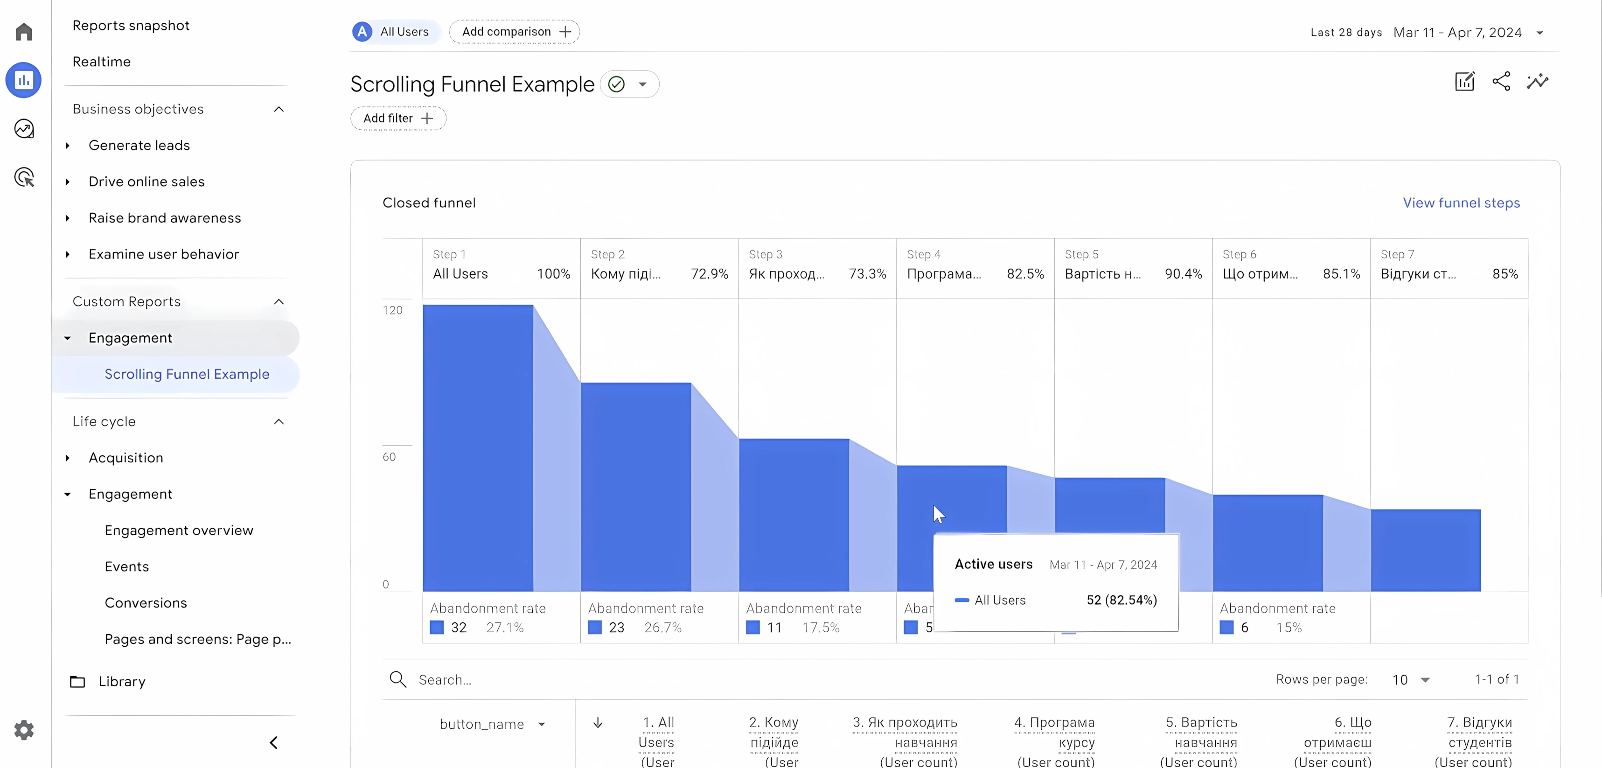This screenshot has height=768, width=1602.
Task: Click the plus icon in Add filter
Action: click(426, 118)
